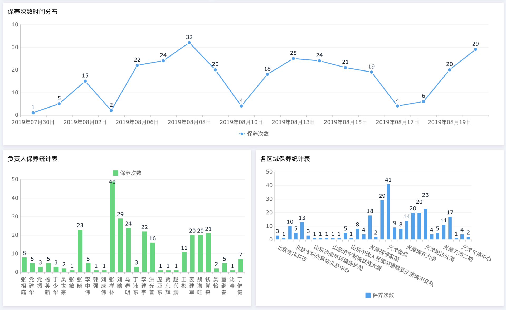Toggle the blue 保养次数 legend in 各区域保养统计表

pos(379,295)
